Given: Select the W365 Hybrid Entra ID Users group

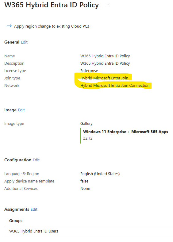Looking at the screenshot, I should [x=34, y=231].
